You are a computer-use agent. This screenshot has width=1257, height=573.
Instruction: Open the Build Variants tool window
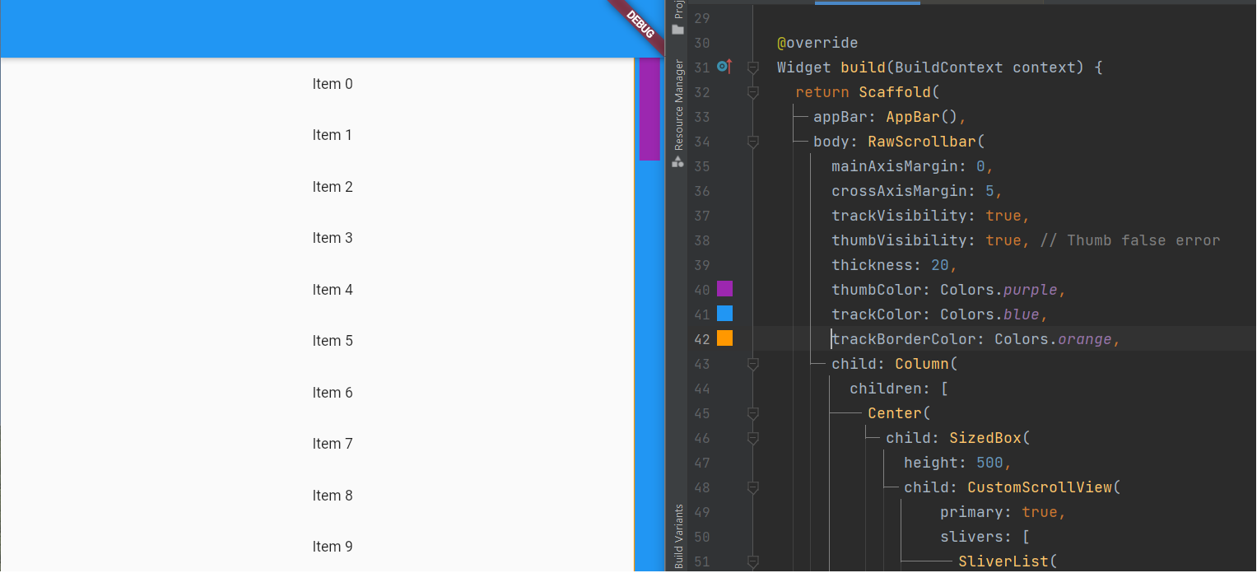(678, 536)
